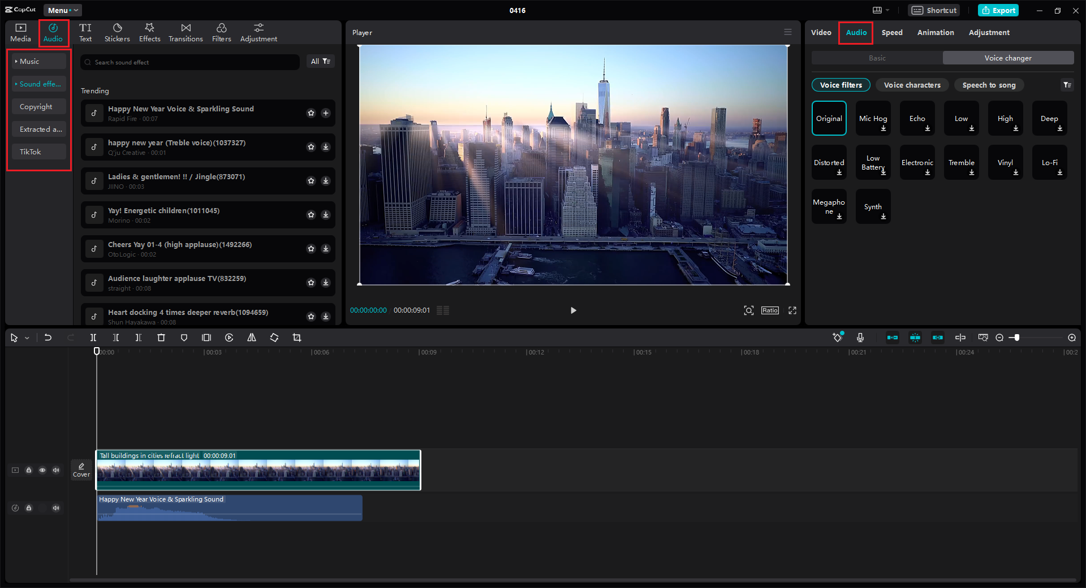Viewport: 1086px width, 588px height.
Task: Select the Rotate tool on the timeline toolbar
Action: click(274, 338)
